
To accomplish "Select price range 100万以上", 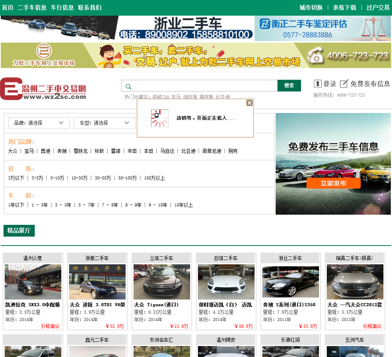I will tap(155, 178).
